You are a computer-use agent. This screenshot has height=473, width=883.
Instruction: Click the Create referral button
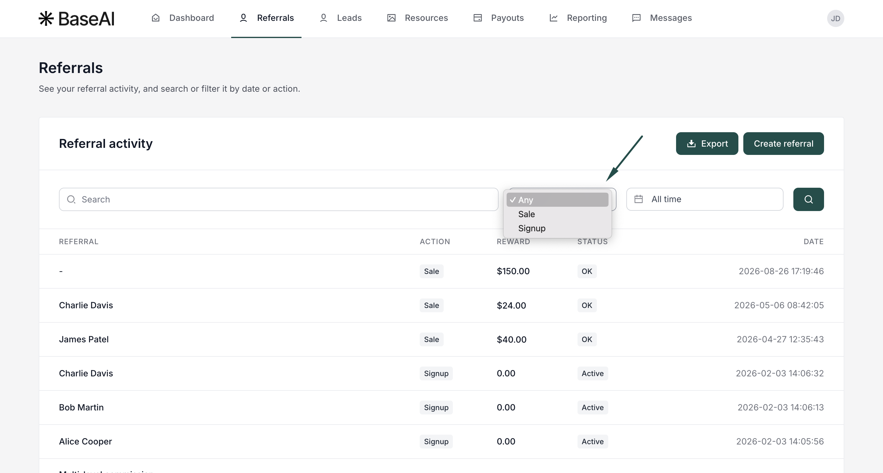783,144
